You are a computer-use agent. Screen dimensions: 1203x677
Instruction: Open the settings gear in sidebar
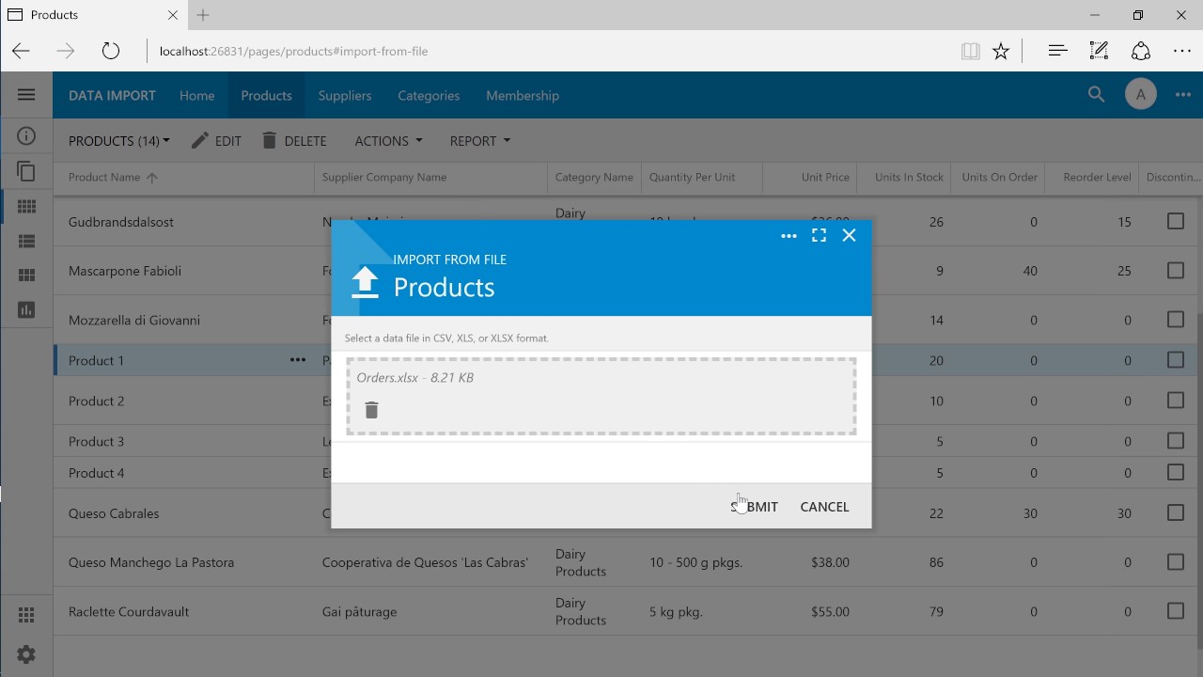[26, 654]
